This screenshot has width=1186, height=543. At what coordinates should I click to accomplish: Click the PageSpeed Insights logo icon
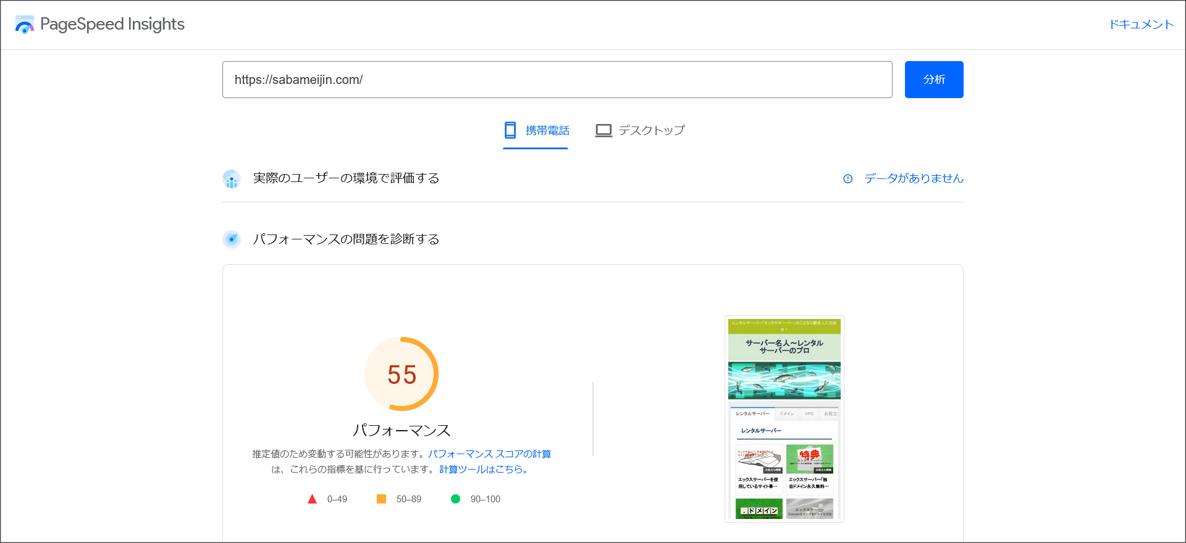point(24,25)
